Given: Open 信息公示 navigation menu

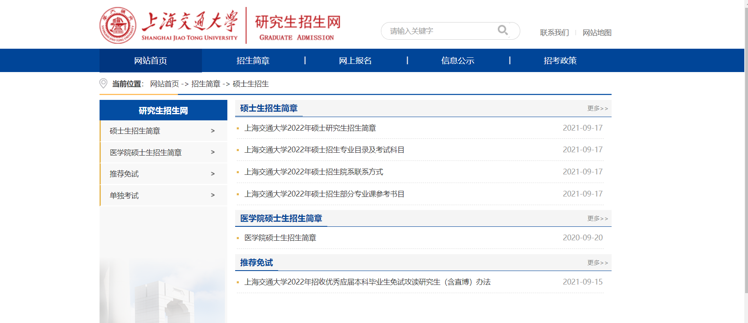Looking at the screenshot, I should coord(458,61).
